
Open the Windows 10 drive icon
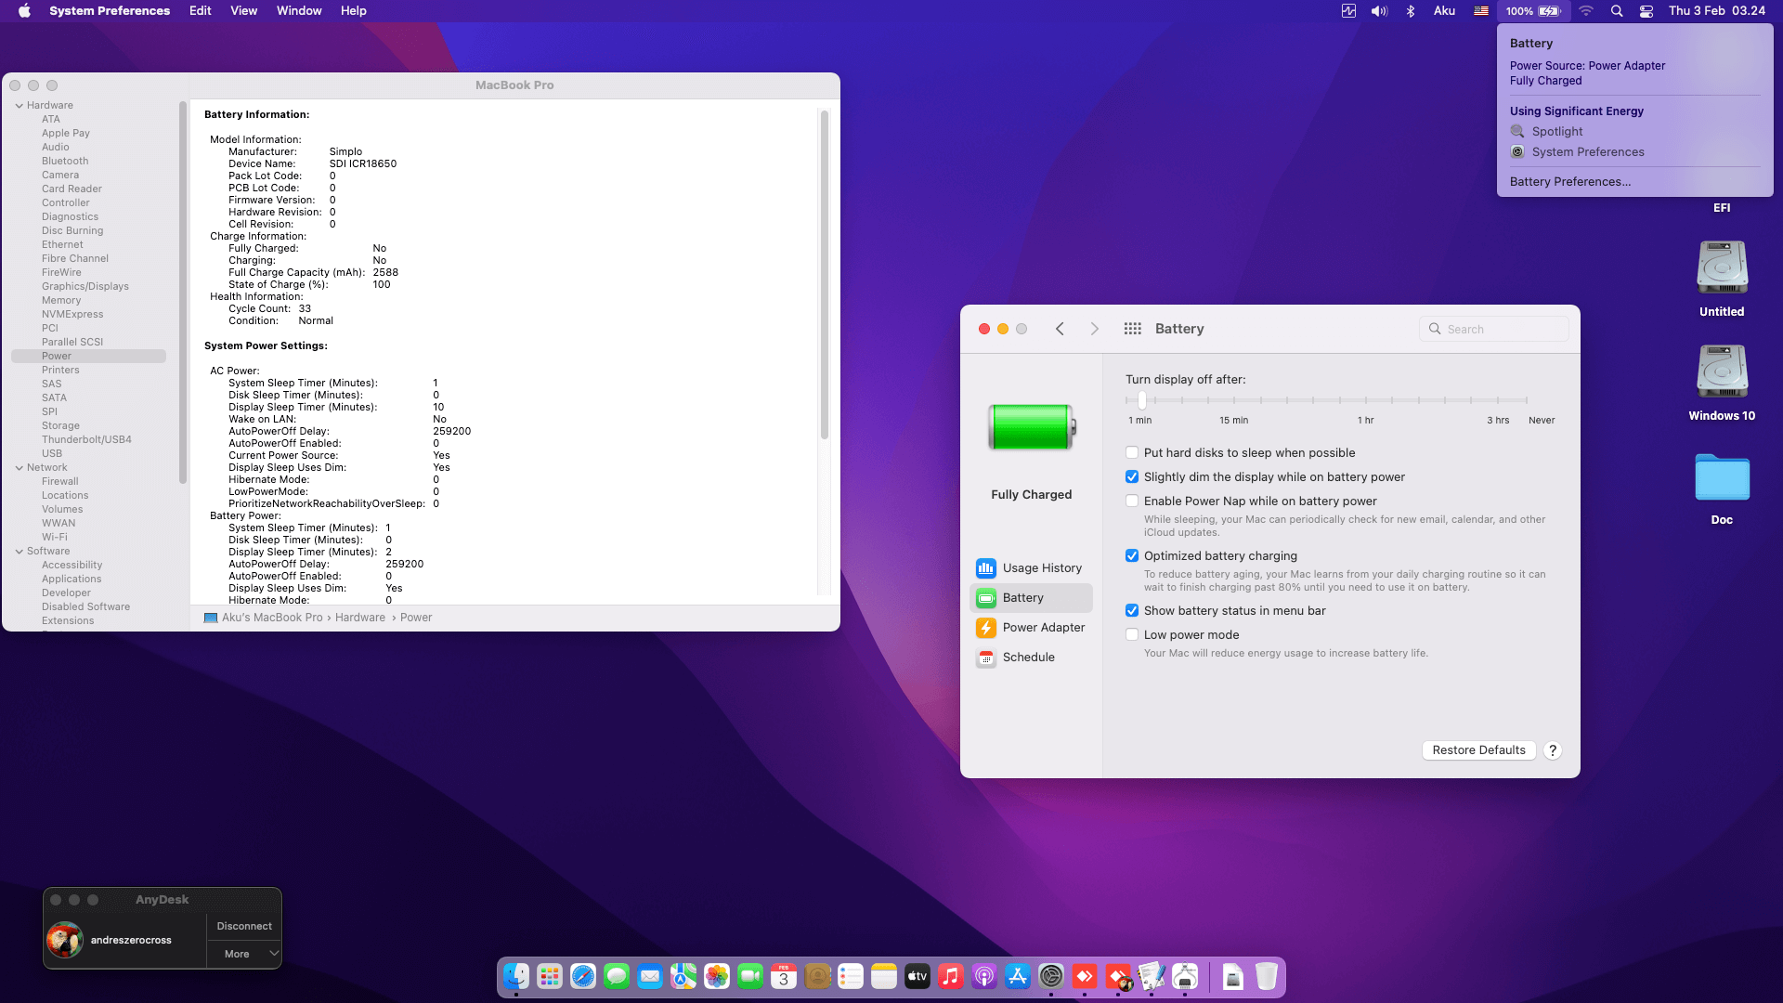click(x=1722, y=371)
